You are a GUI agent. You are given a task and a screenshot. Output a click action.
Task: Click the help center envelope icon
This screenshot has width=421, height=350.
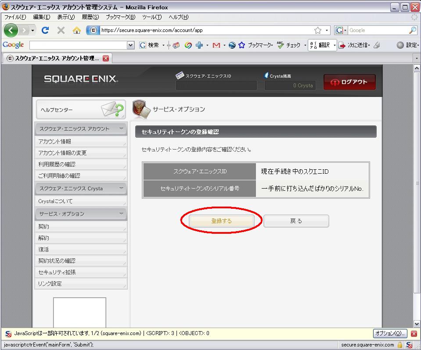pyautogui.click(x=112, y=109)
